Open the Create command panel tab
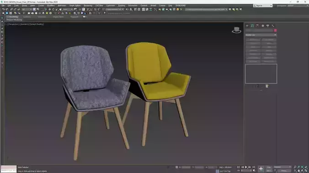This screenshot has height=173, width=309. (x=247, y=26)
